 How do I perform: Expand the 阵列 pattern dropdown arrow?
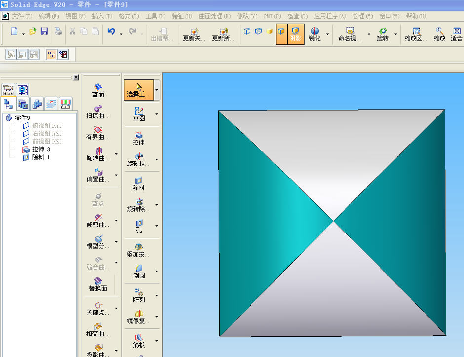pyautogui.click(x=157, y=295)
